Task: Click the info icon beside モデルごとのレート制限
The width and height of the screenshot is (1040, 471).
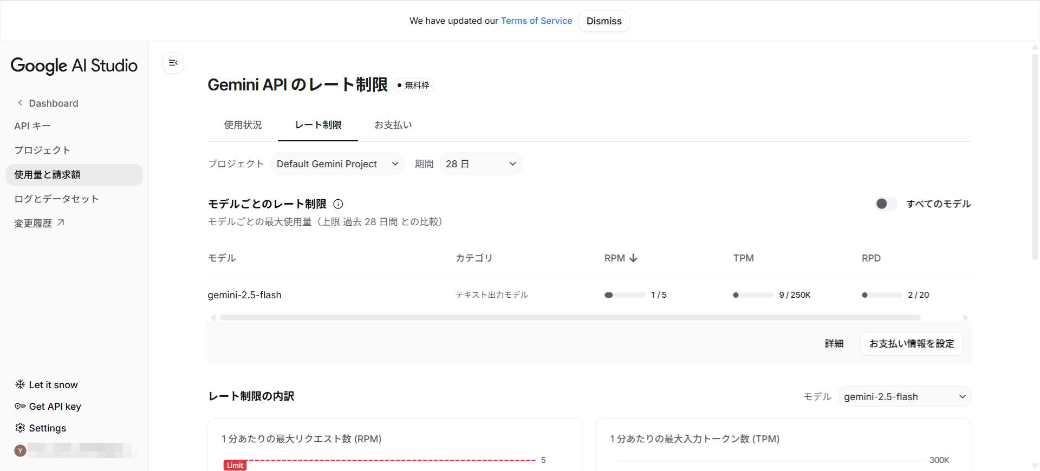Action: (x=338, y=204)
